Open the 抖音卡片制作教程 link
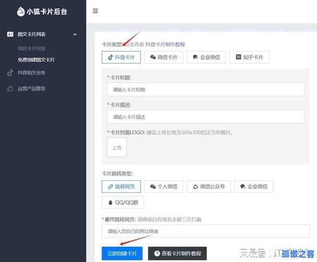 coord(165,45)
